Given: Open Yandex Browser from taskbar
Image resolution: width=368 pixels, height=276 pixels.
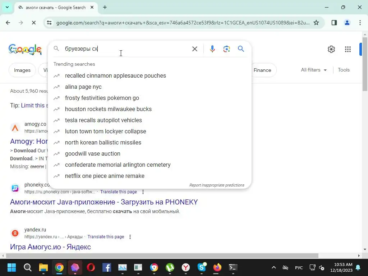Looking at the screenshot, I should tap(186, 267).
